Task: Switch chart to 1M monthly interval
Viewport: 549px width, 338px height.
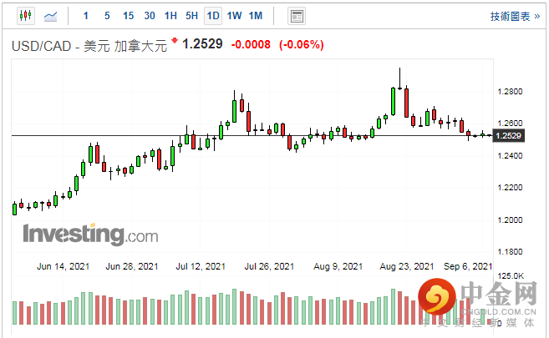Action: 255,16
